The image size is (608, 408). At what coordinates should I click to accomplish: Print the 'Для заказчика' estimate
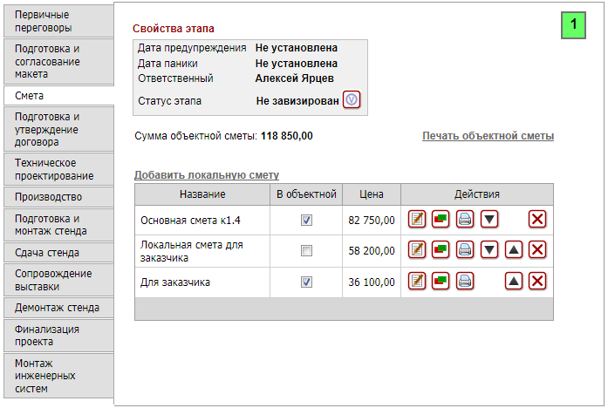pyautogui.click(x=465, y=281)
